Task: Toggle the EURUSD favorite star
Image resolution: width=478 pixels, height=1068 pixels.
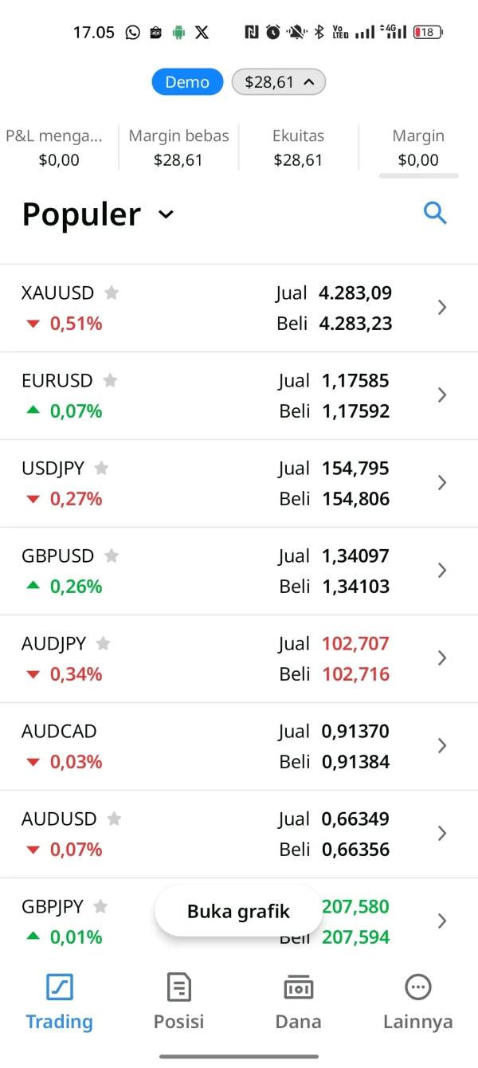Action: [x=110, y=381]
